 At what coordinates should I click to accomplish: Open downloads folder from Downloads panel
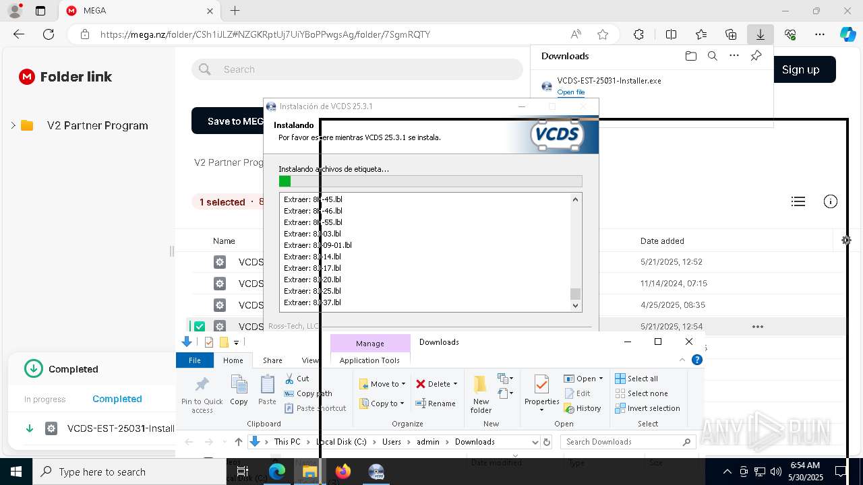click(x=690, y=56)
